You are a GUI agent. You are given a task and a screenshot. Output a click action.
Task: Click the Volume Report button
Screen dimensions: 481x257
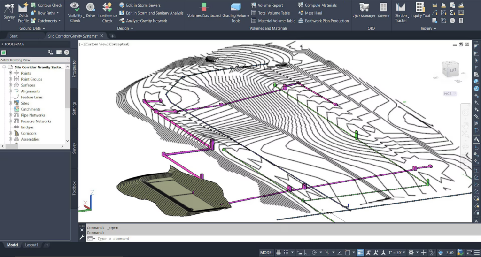tap(271, 5)
